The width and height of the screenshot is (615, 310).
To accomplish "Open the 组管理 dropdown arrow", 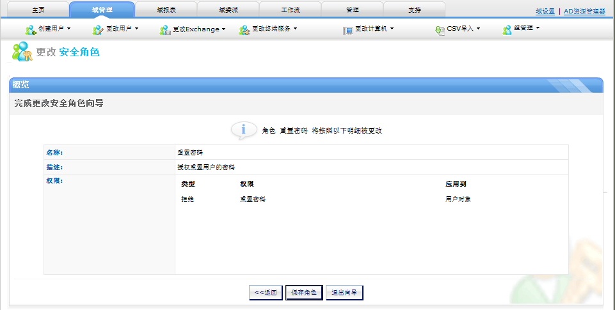I will point(538,29).
